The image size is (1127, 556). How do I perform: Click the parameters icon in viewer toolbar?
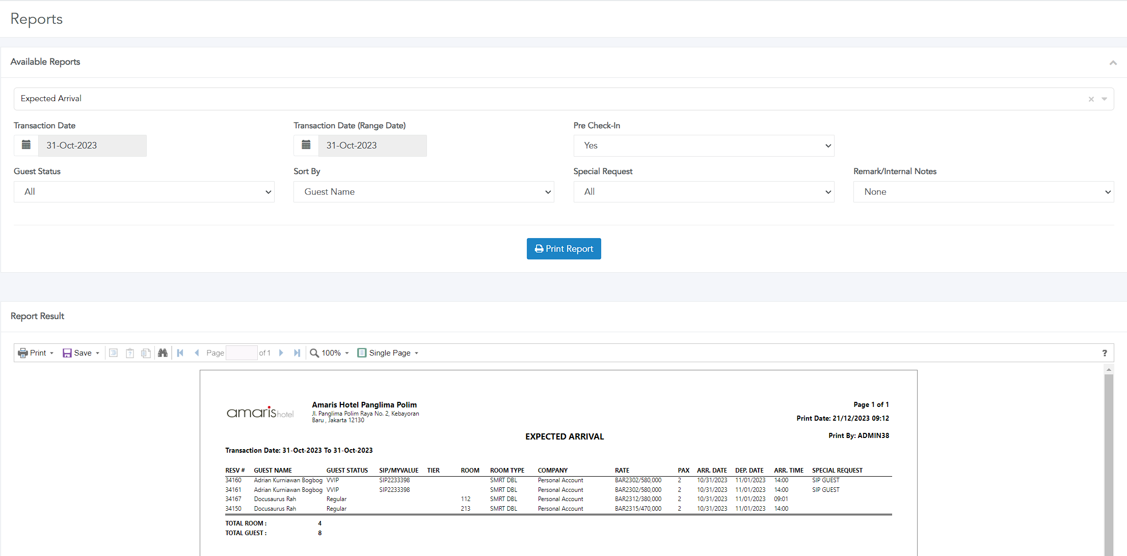130,353
